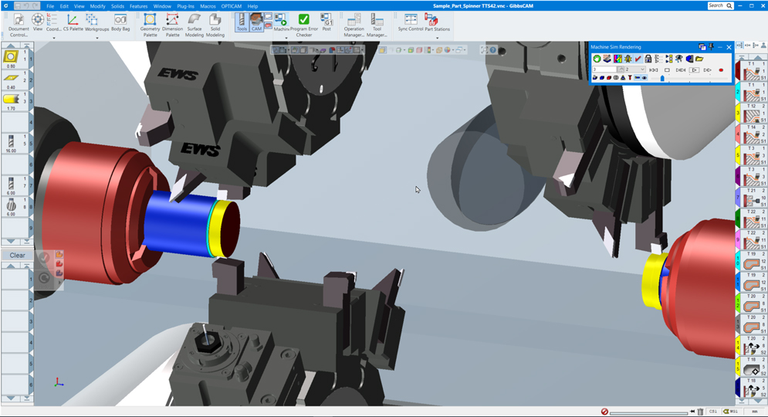The height and width of the screenshot is (417, 768).
Task: Open the Solid Modeling tools
Action: [215, 23]
